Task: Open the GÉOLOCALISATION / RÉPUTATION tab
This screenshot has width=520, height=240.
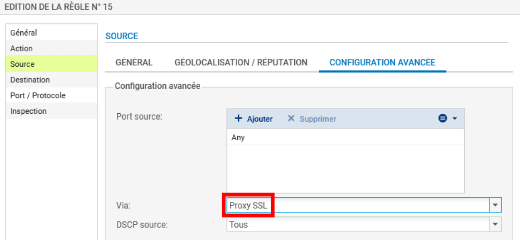Action: 240,63
